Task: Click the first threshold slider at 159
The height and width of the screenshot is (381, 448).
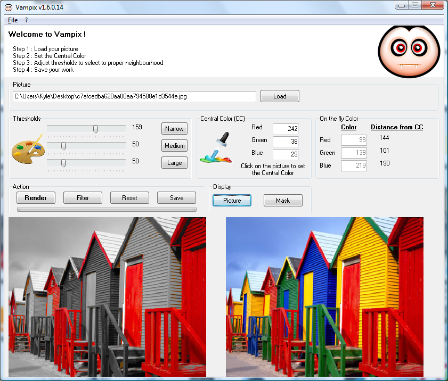Action: 86,129
